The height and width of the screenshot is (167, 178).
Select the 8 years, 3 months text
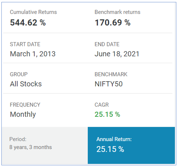31,147
